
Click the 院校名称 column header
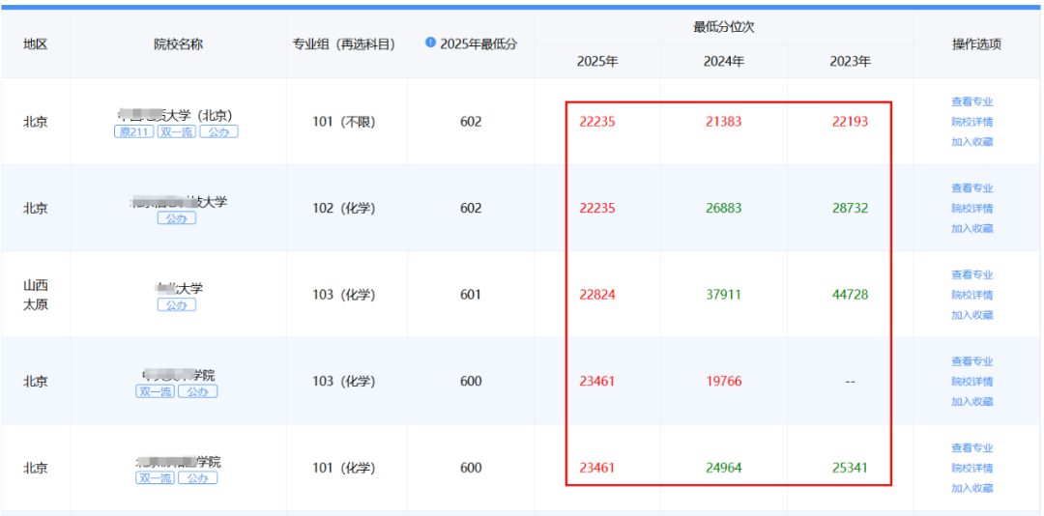pos(179,43)
